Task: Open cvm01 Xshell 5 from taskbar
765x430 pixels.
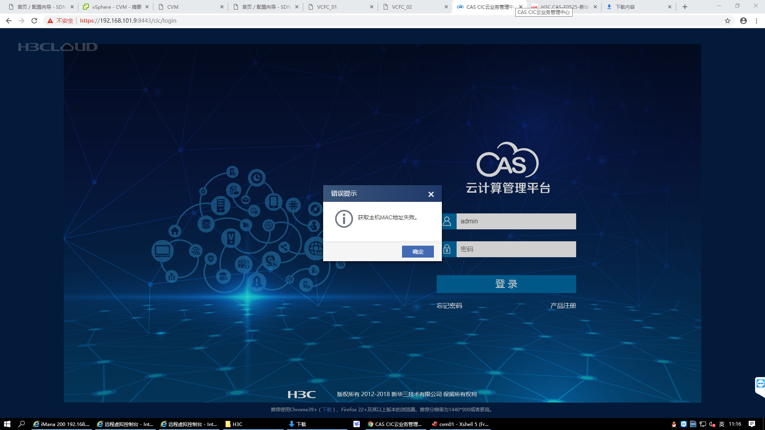Action: click(460, 424)
